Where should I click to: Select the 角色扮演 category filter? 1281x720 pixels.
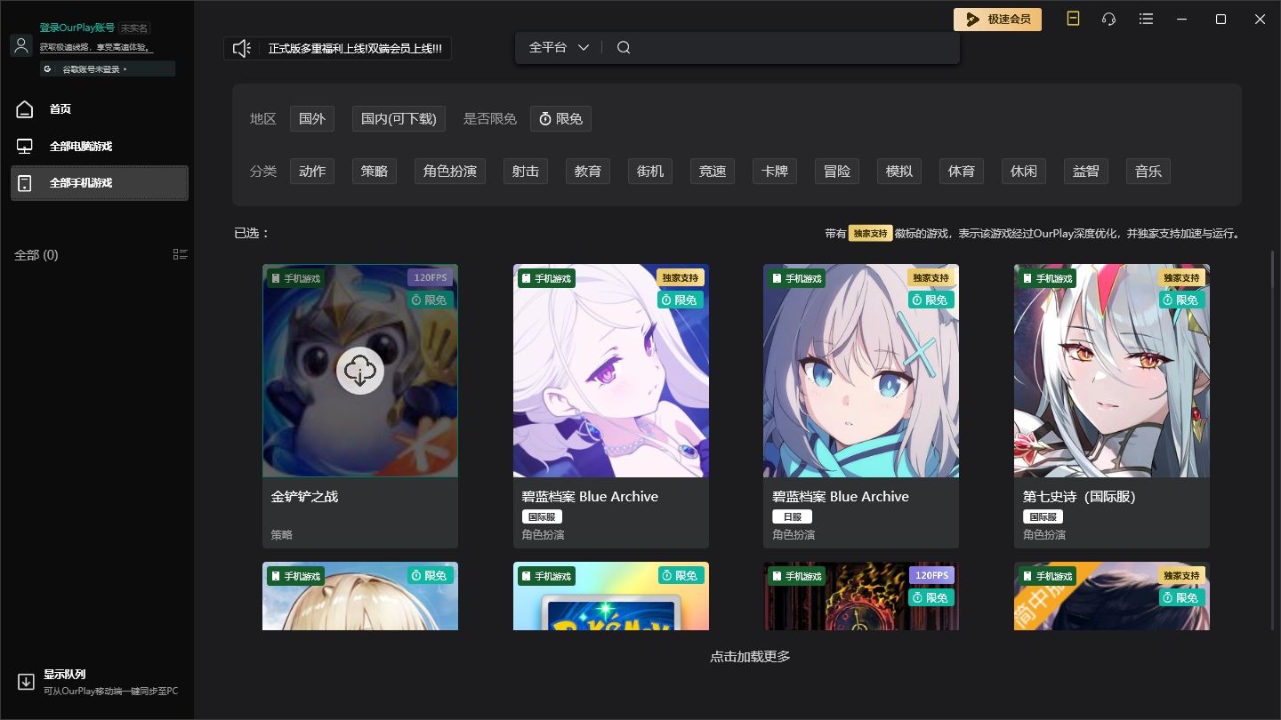450,171
